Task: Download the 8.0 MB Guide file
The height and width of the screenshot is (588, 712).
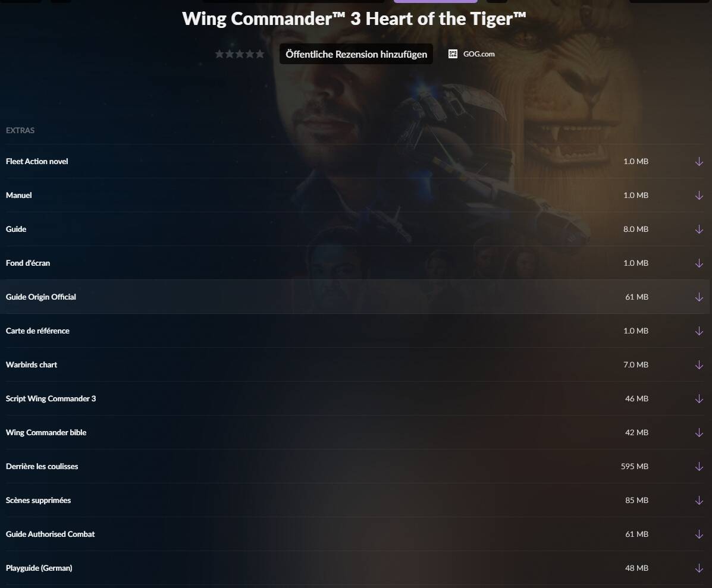Action: click(x=699, y=229)
